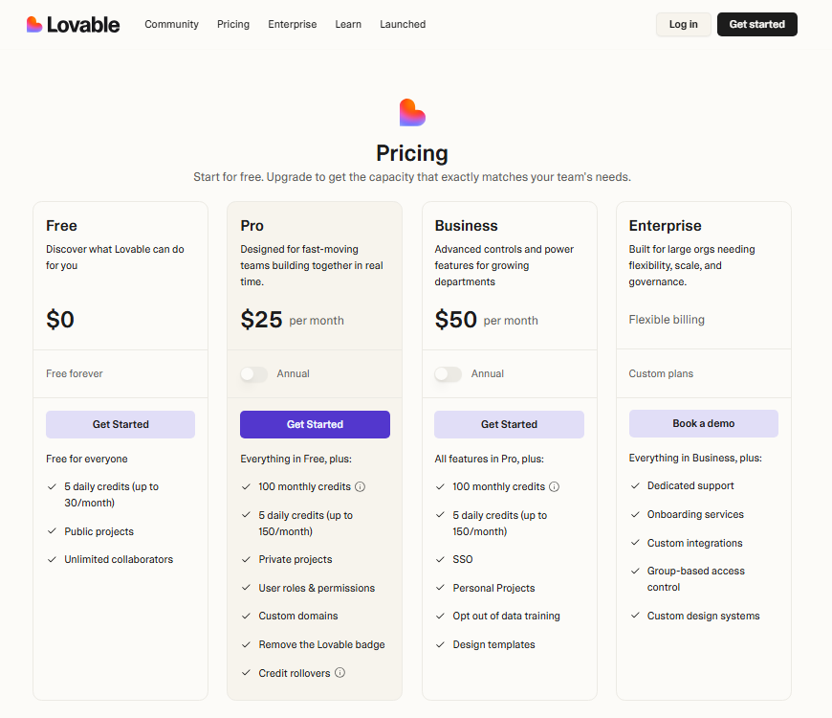Open the Launched nav item
832x718 pixels.
403,25
